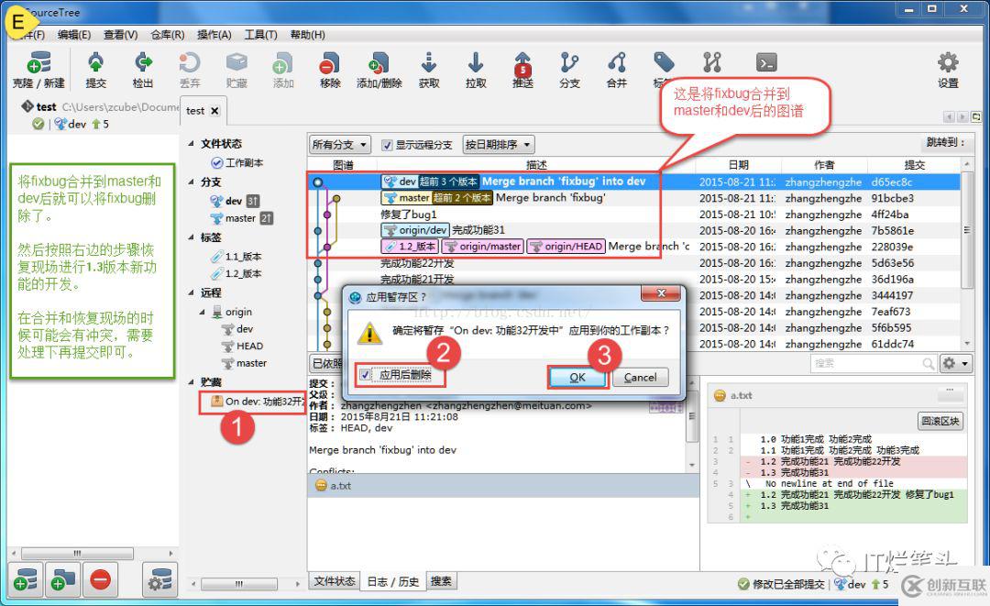This screenshot has width=990, height=606.
Task: Open the 编辑(E) menu
Action: pyautogui.click(x=74, y=35)
